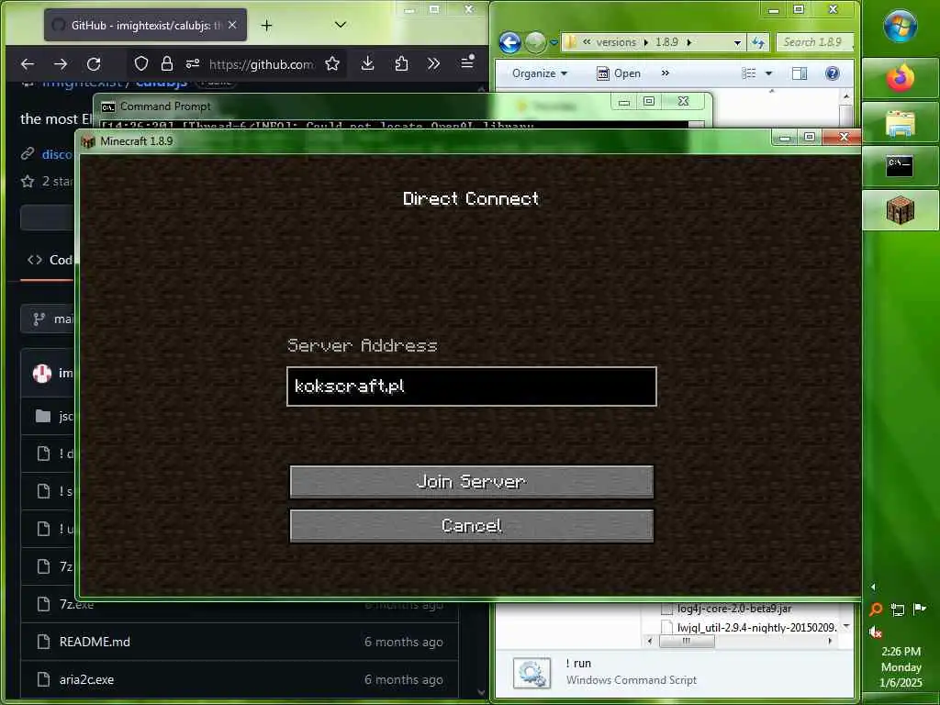This screenshot has width=940, height=705.
Task: Open previous locations dropdown in address bar
Action: pyautogui.click(x=737, y=42)
